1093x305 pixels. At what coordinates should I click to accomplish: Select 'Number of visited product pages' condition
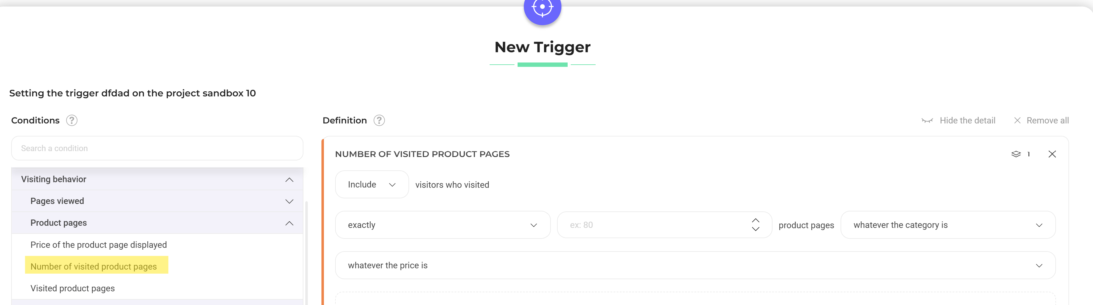94,266
